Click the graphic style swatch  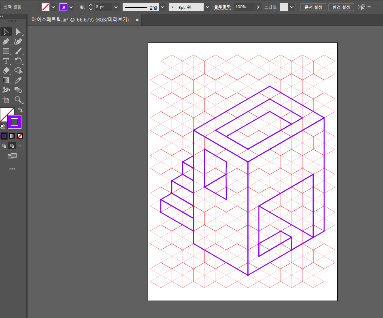[x=284, y=7]
